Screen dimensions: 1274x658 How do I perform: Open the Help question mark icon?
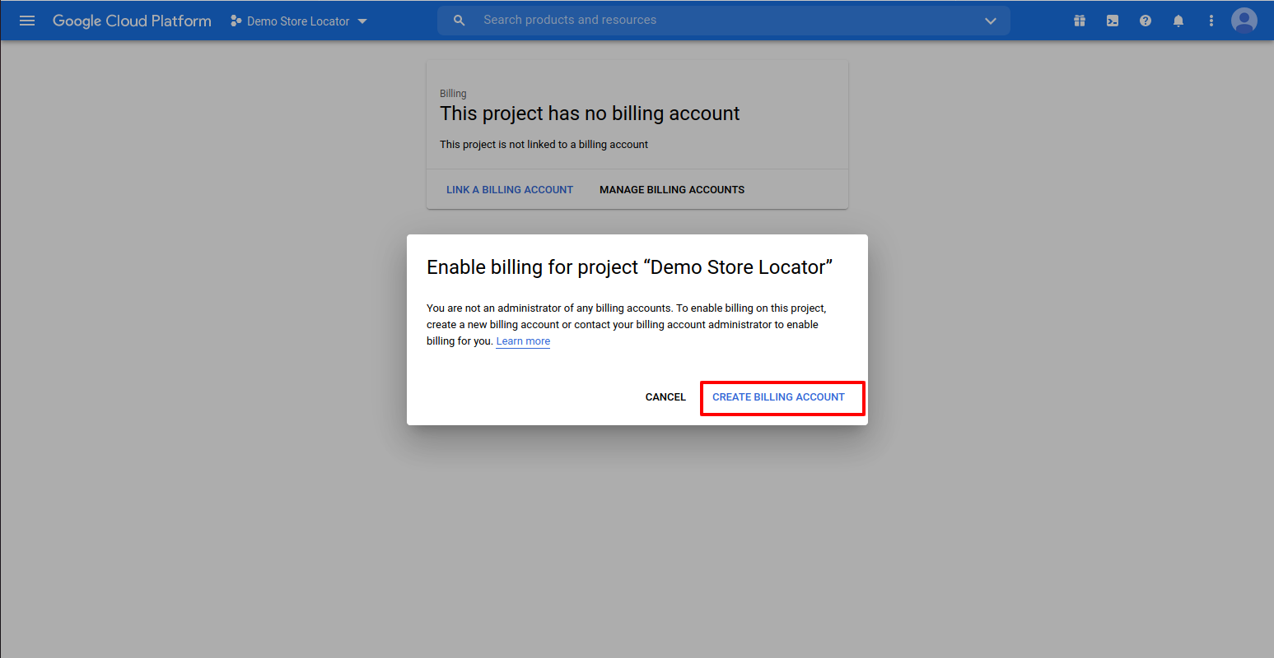(1146, 21)
